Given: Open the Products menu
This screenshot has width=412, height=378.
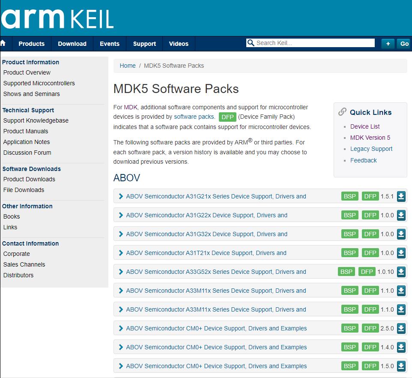Looking at the screenshot, I should (x=32, y=44).
